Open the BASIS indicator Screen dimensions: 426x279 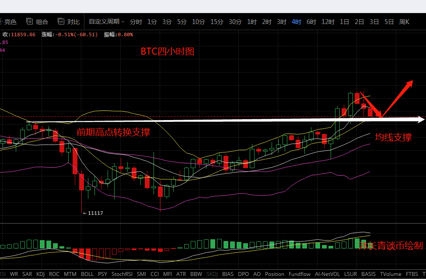click(368, 274)
